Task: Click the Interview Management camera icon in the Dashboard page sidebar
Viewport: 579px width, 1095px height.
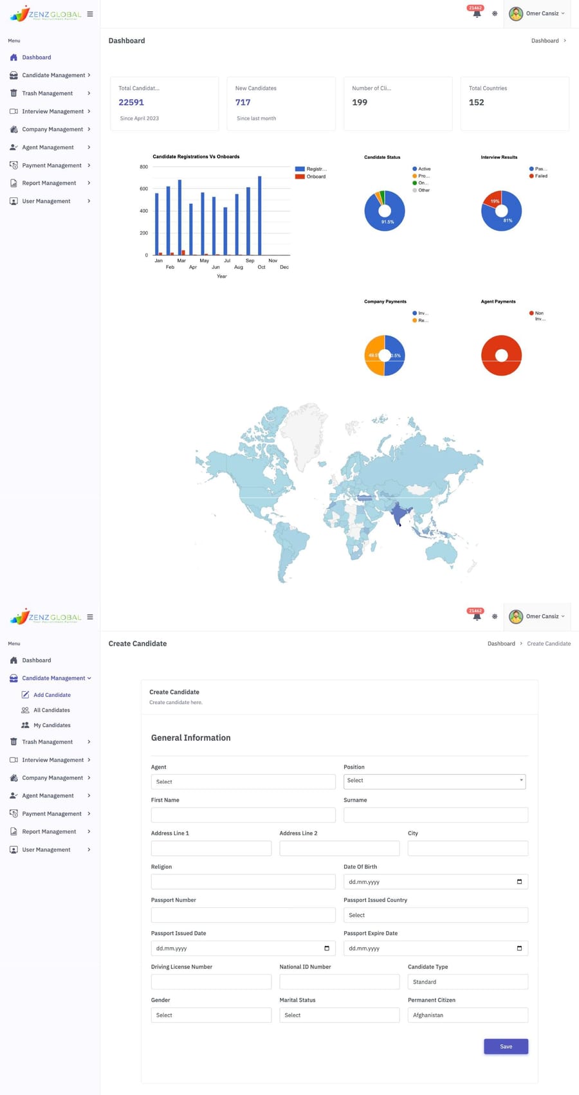Action: 14,111
